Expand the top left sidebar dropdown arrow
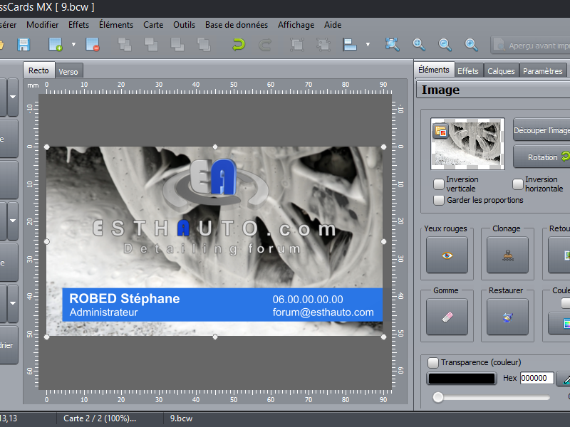This screenshot has height=427, width=570. 13,97
